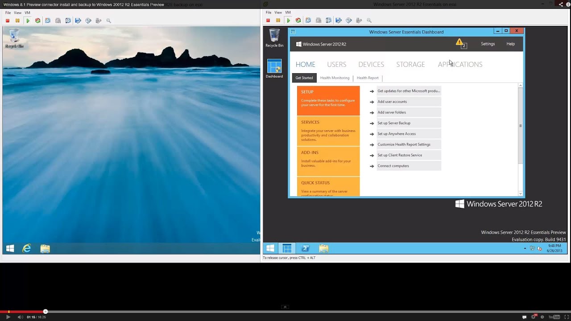Open the Health Report tab

tap(368, 78)
